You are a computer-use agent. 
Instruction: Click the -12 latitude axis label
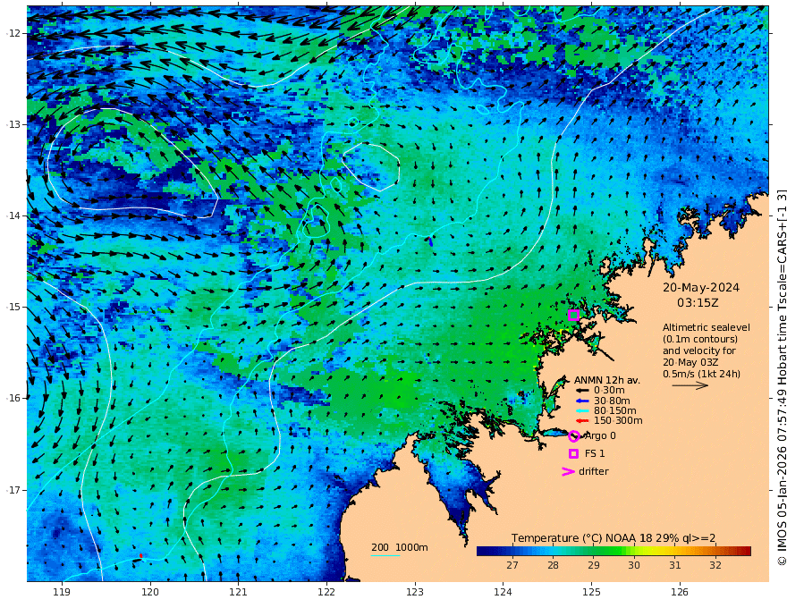(x=13, y=33)
